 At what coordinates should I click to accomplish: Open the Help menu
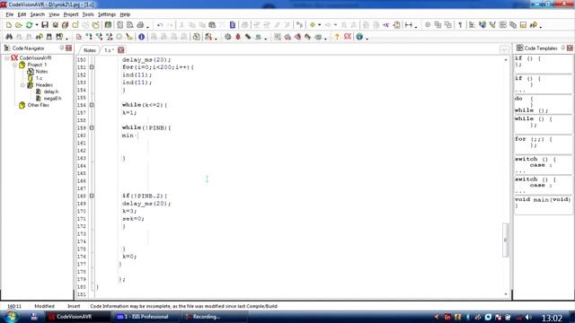click(x=125, y=14)
